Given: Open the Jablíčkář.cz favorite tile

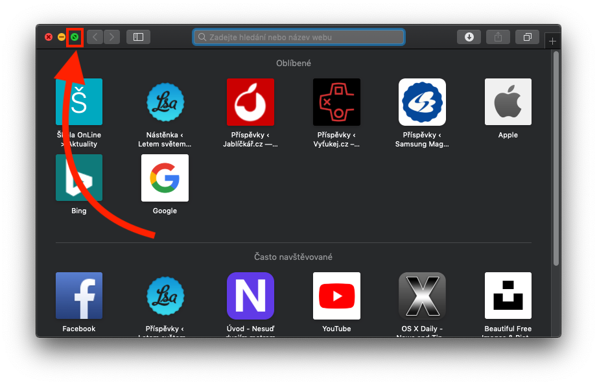Looking at the screenshot, I should click(x=250, y=102).
